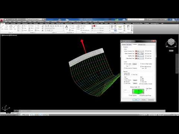Activate the Stretch tool in Modify panel
This screenshot has width=179, height=134.
[24, 30]
